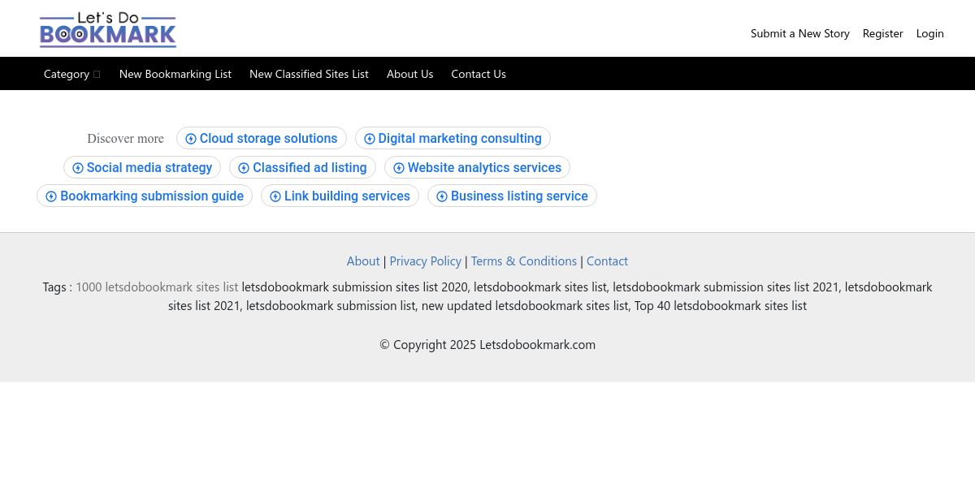Open Contact Us in navigation bar
Image resolution: width=975 pixels, height=487 pixels.
pos(479,74)
